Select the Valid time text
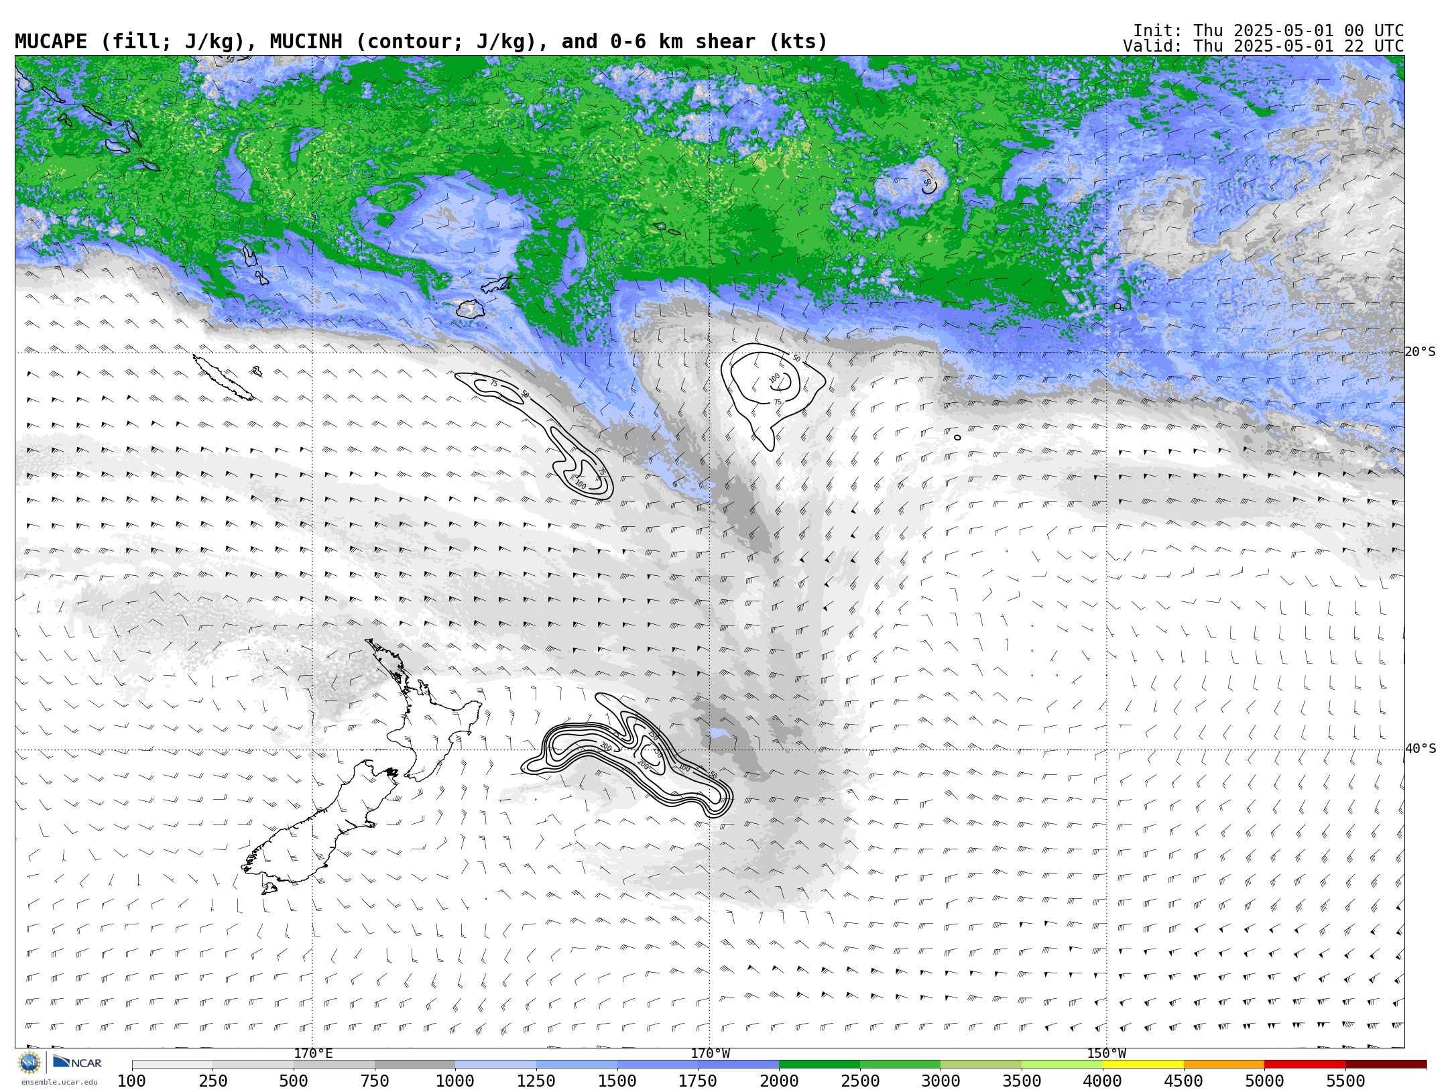1448x1090 pixels. (1264, 46)
